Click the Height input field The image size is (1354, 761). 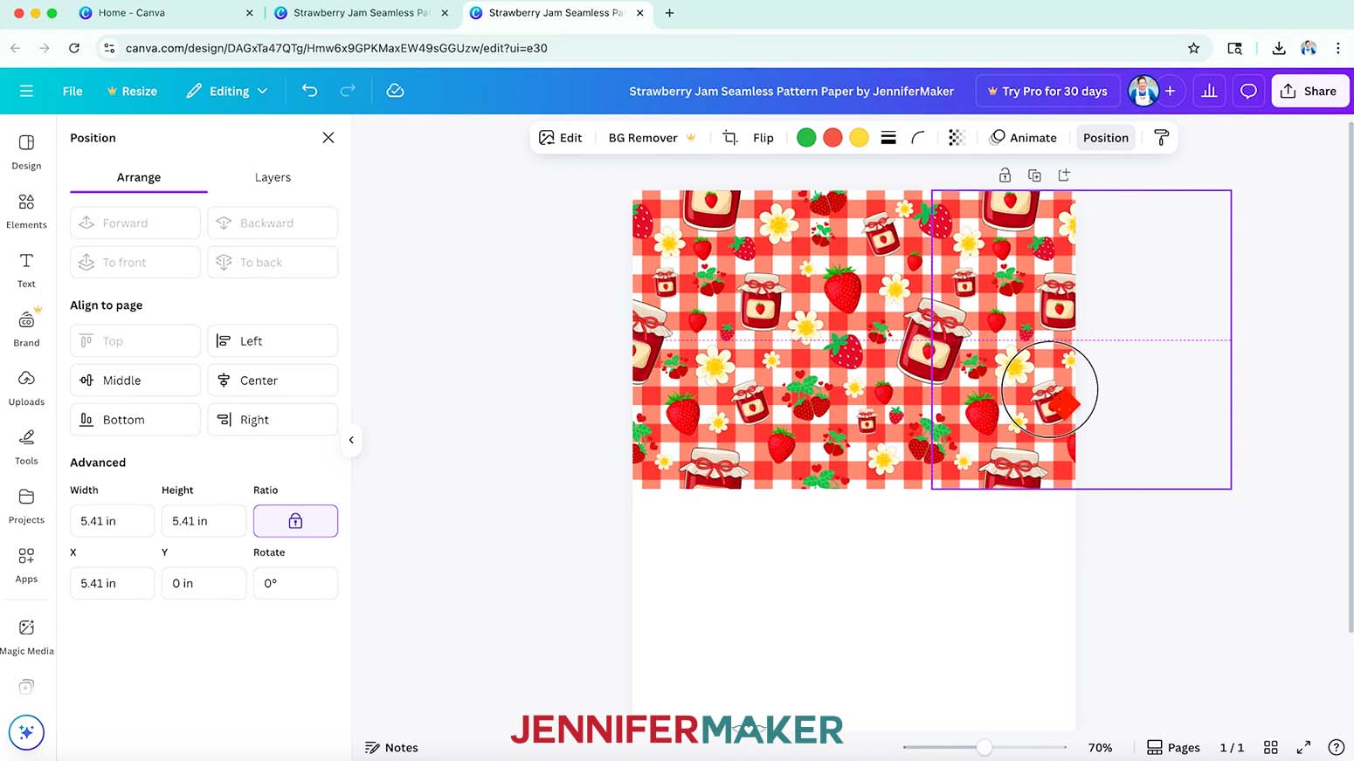tap(204, 521)
